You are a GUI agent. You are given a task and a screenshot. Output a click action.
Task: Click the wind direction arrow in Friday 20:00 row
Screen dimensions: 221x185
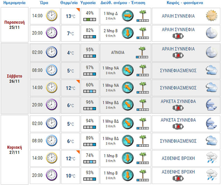point(127,33)
